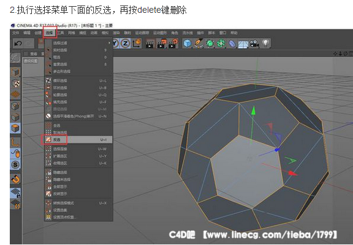This screenshot has height=245, width=353.
Task: Choose Fill Selection with shortcut U~F
Action: tap(78, 102)
